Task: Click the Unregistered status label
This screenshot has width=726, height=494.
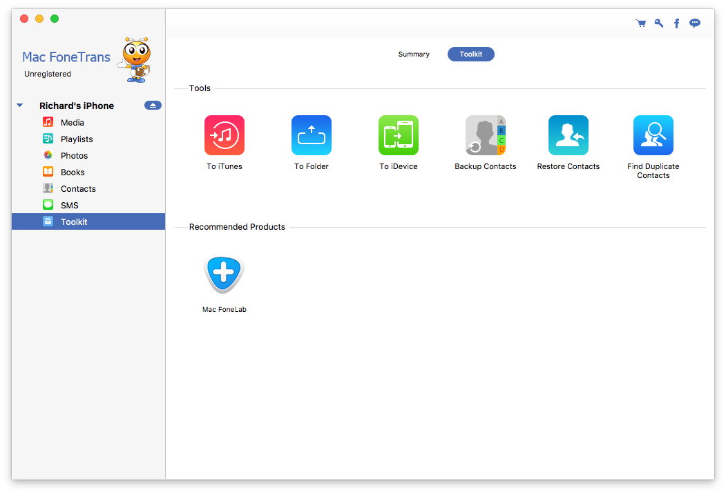Action: pyautogui.click(x=48, y=74)
